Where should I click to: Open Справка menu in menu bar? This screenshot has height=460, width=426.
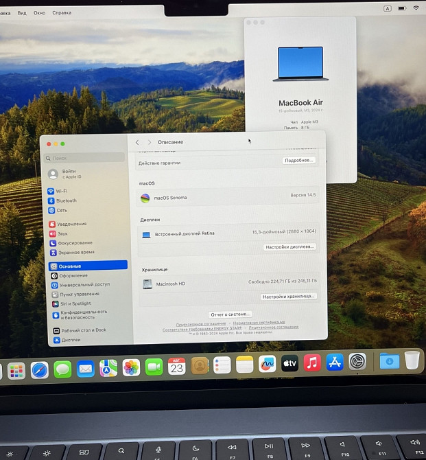[x=62, y=13]
